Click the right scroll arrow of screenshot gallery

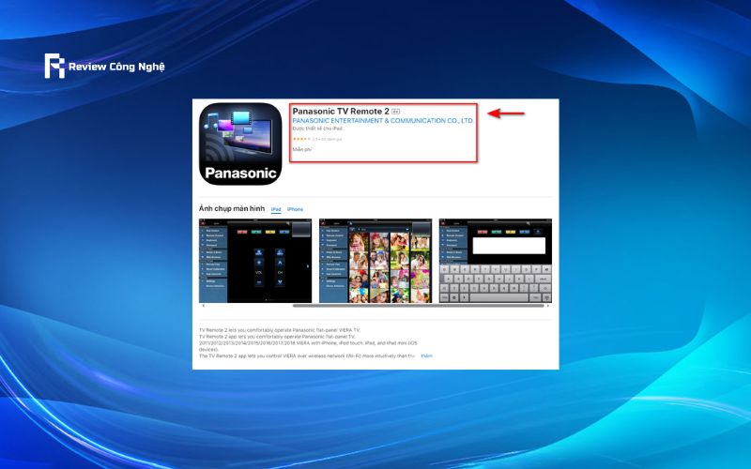tap(548, 306)
